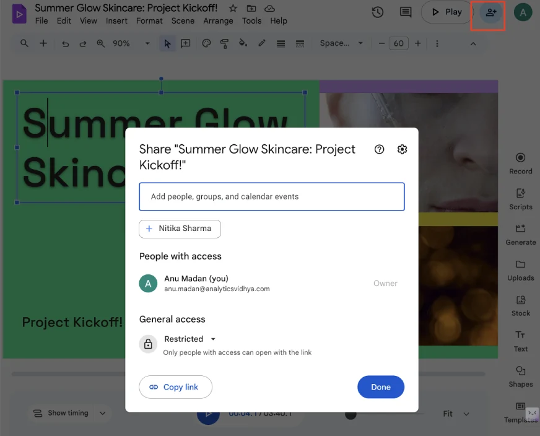Open the Insert menu
Viewport: 540px width, 436px height.
pos(116,21)
